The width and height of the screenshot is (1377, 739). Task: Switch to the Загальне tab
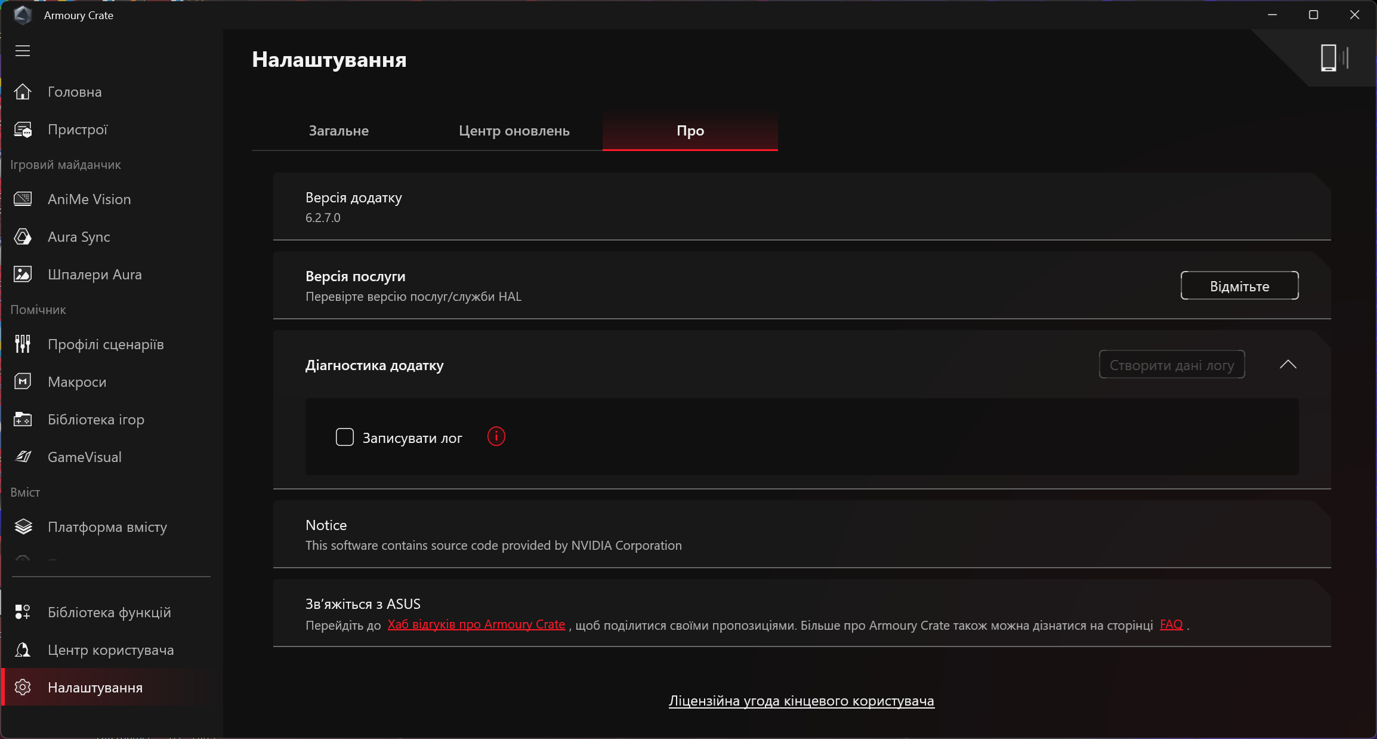tap(338, 131)
